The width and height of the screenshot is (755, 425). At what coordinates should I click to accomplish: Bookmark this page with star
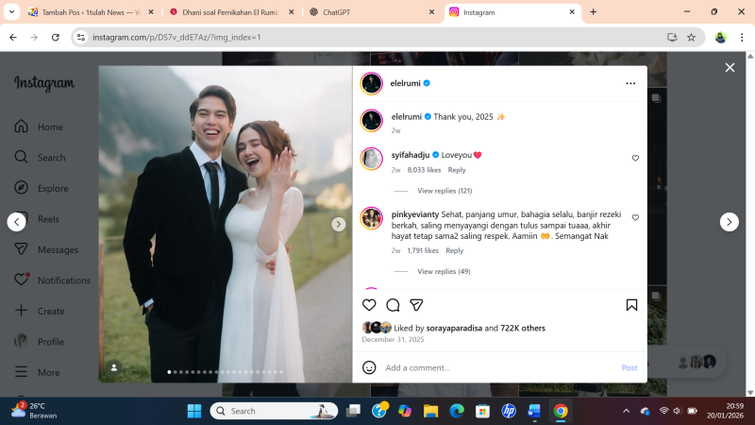691,37
